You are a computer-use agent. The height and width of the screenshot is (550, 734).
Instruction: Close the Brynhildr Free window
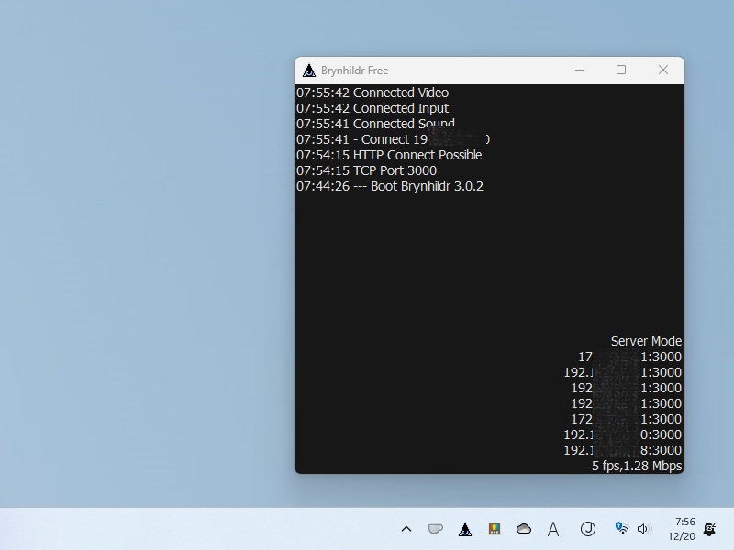pyautogui.click(x=662, y=71)
